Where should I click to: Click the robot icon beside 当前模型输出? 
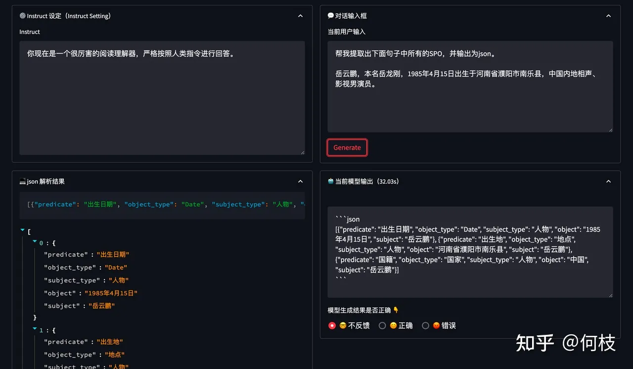[331, 182]
